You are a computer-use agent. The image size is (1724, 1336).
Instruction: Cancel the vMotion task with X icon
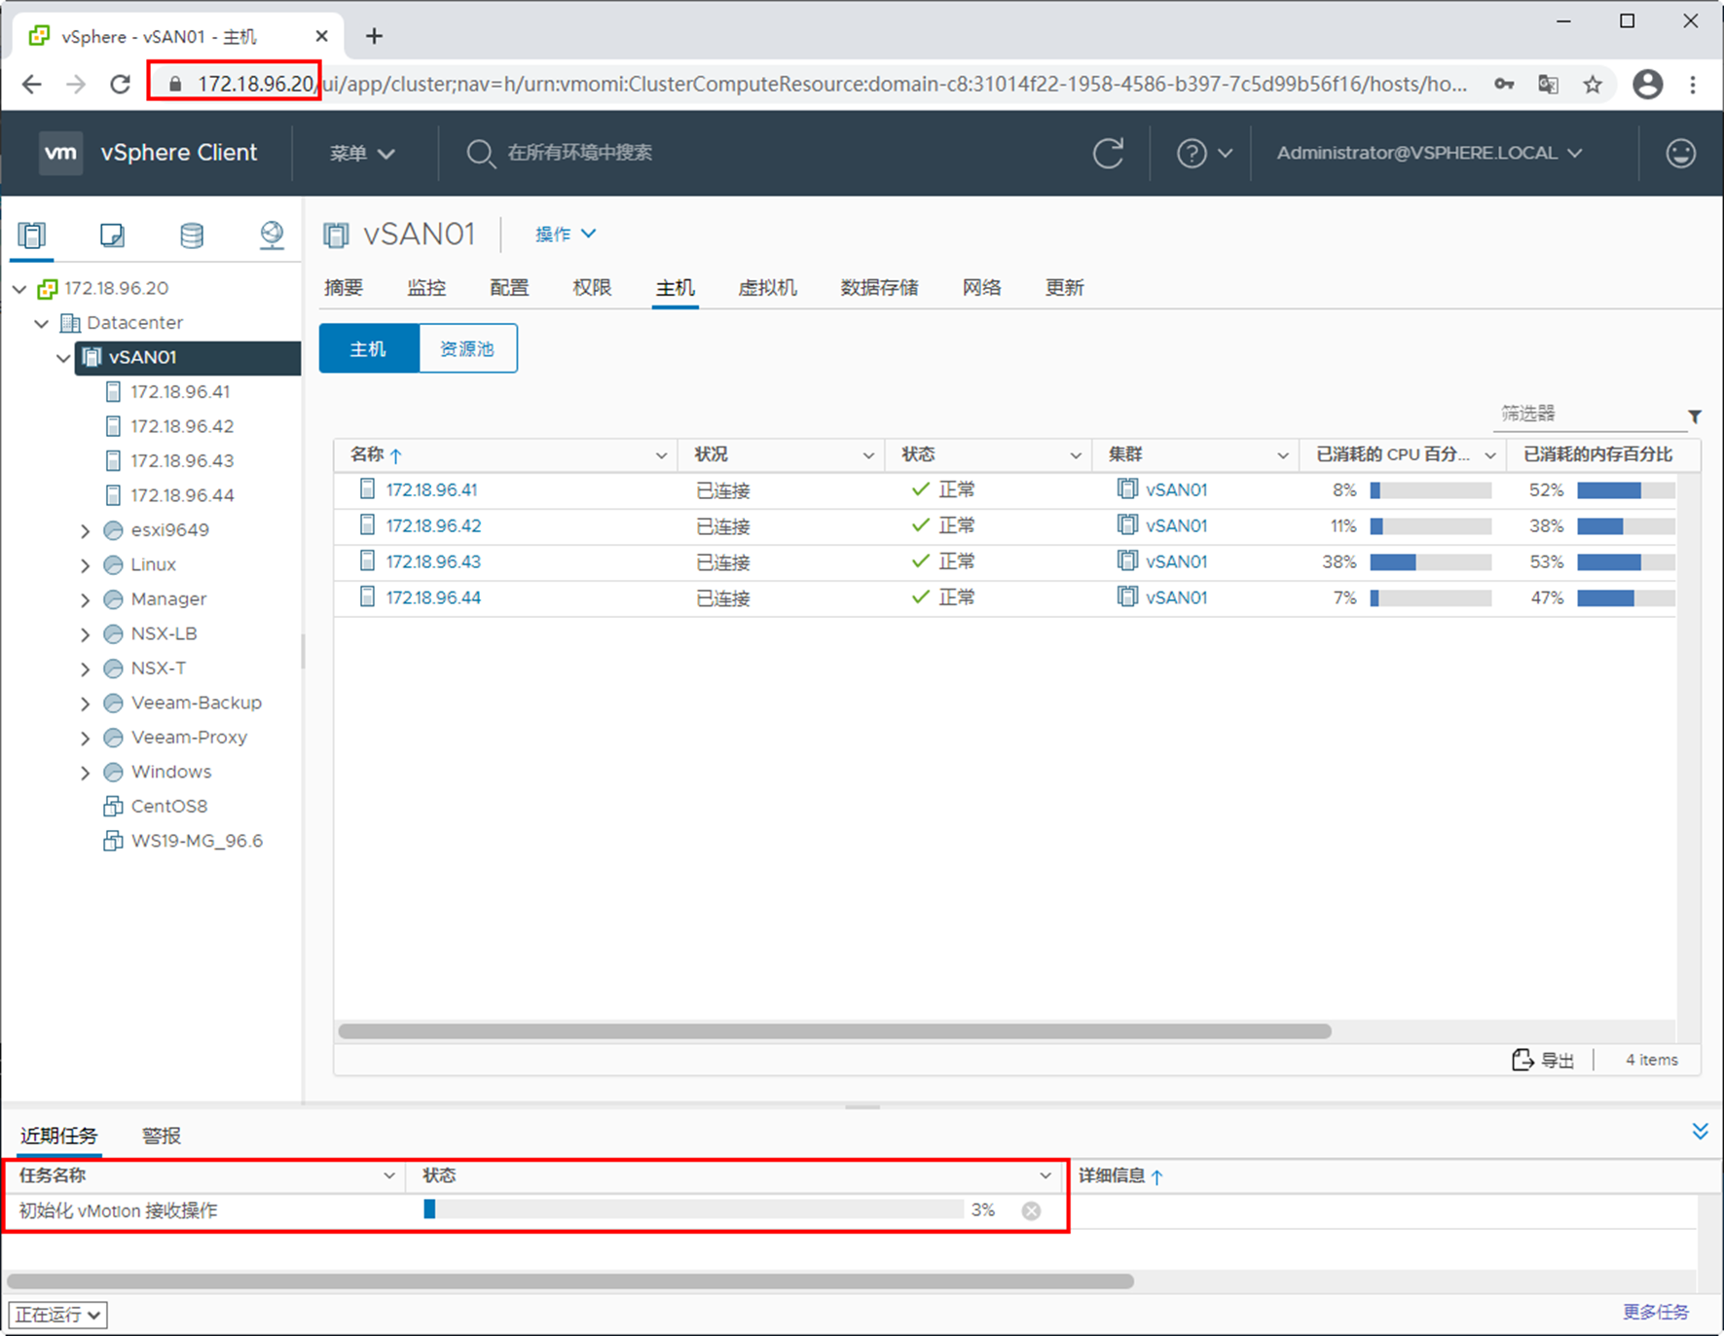coord(1031,1210)
